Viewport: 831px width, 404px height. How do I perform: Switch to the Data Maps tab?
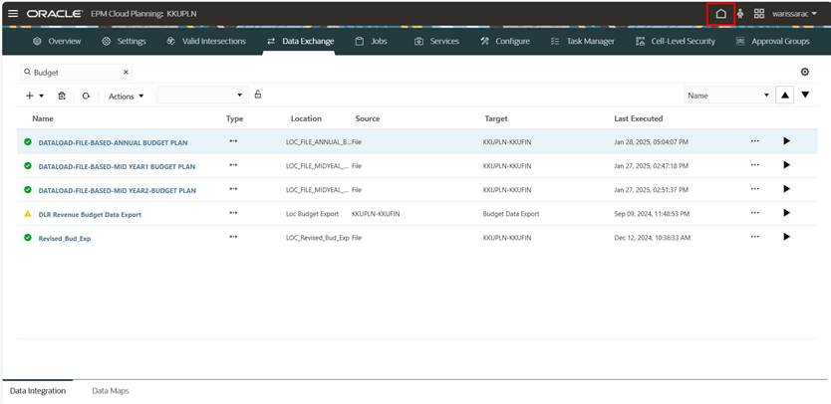pyautogui.click(x=110, y=391)
